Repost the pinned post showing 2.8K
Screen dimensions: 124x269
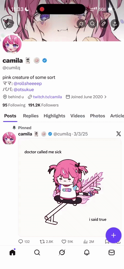pos(47,242)
